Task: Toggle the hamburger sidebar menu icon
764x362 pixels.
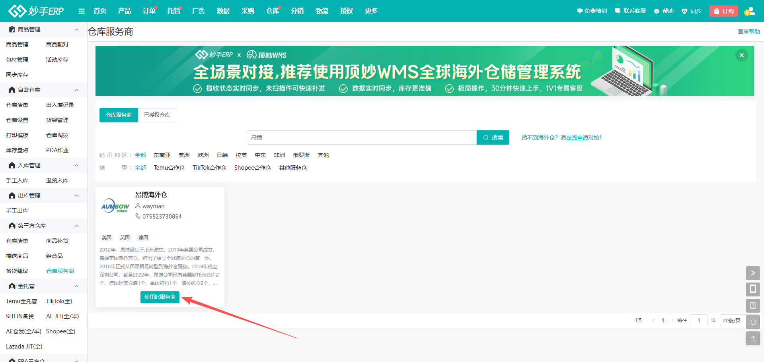Action: 82,11
